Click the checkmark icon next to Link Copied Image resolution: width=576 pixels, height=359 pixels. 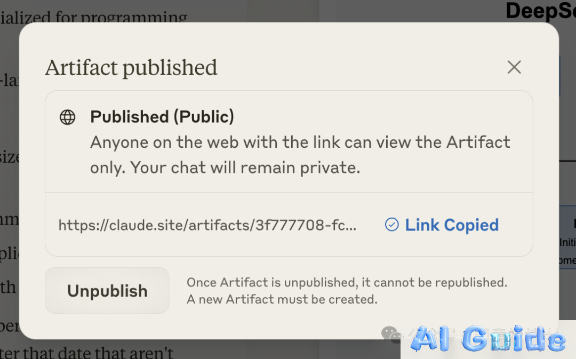pyautogui.click(x=392, y=225)
